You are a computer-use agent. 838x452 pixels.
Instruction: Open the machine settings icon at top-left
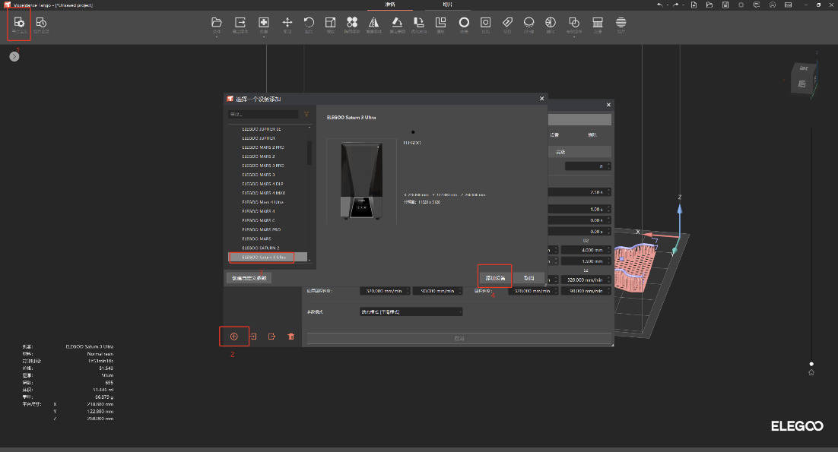pos(19,23)
